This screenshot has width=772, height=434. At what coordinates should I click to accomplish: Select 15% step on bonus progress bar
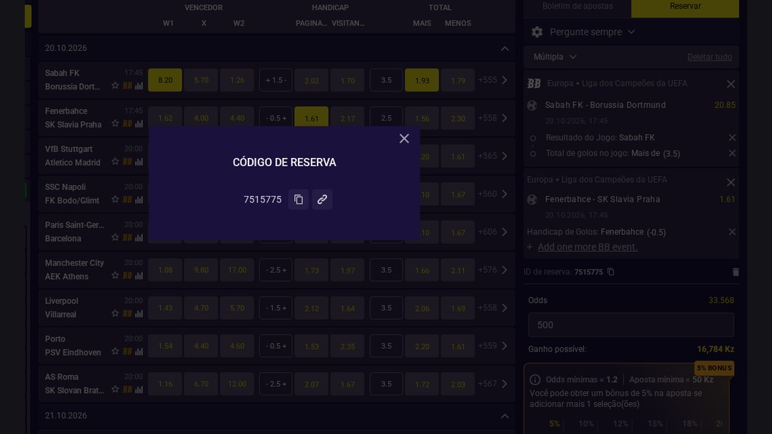coord(655,424)
